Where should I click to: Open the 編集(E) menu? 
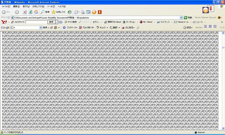pos(17,6)
